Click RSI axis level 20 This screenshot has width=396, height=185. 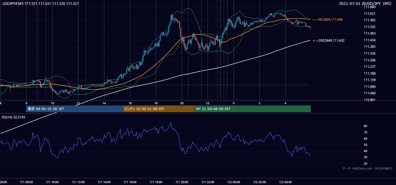366,163
